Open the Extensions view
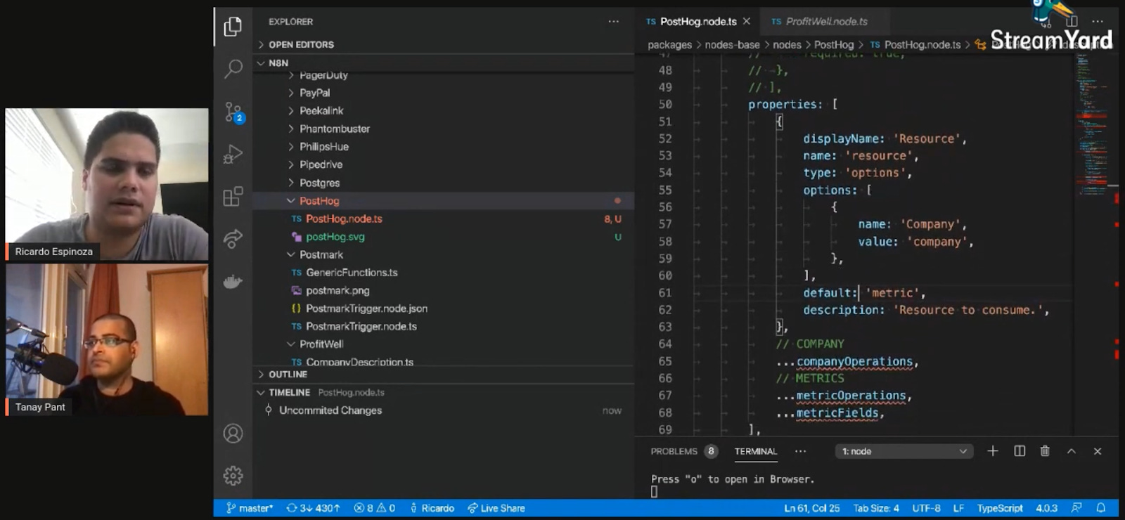Image resolution: width=1125 pixels, height=520 pixels. [233, 197]
